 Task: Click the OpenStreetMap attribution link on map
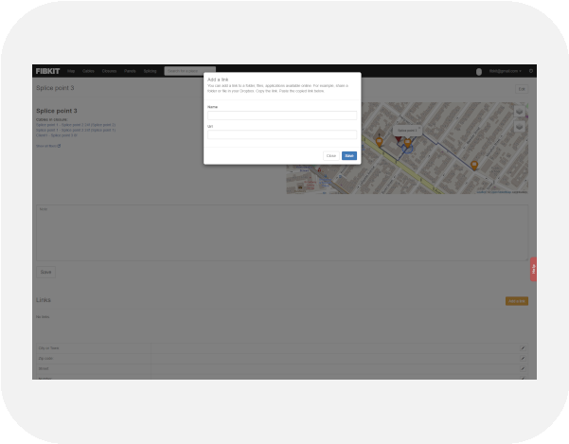tap(501, 192)
